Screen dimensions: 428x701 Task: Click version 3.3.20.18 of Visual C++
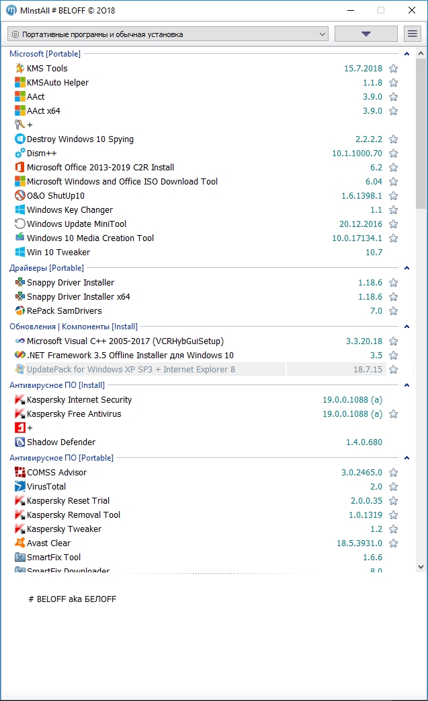tap(364, 341)
